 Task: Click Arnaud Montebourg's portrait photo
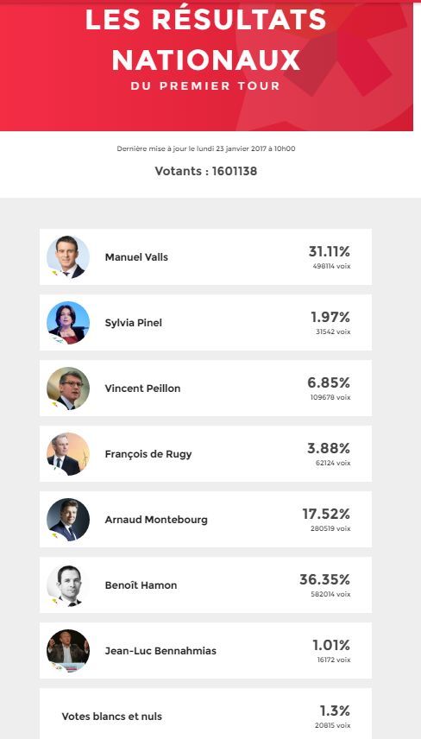point(68,520)
